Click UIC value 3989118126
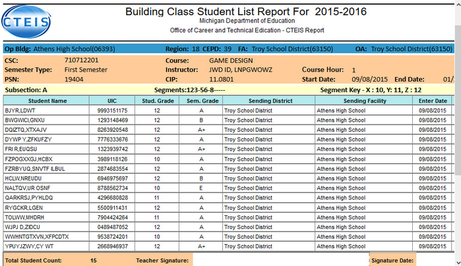The image size is (461, 266). point(113,159)
